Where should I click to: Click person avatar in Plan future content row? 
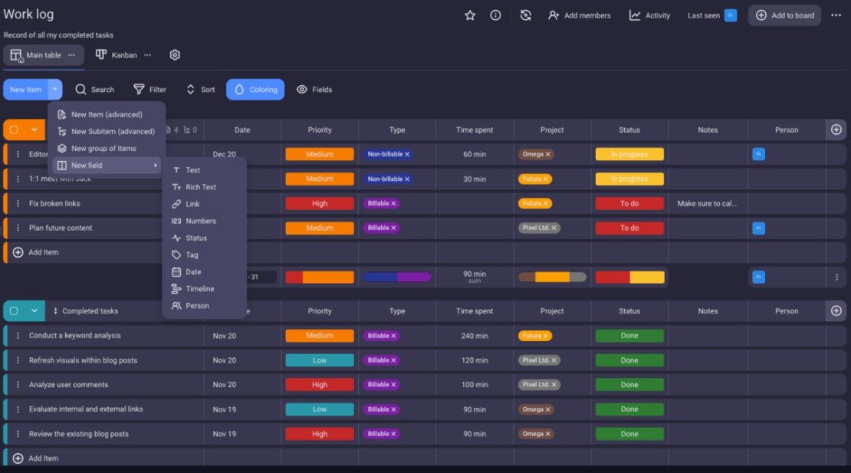point(759,228)
